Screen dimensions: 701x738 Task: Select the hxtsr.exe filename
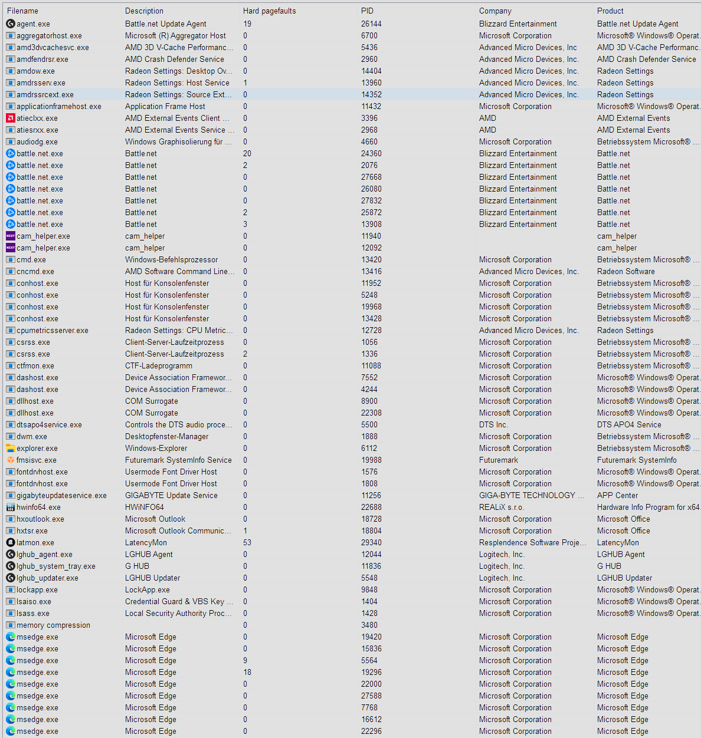(x=32, y=531)
